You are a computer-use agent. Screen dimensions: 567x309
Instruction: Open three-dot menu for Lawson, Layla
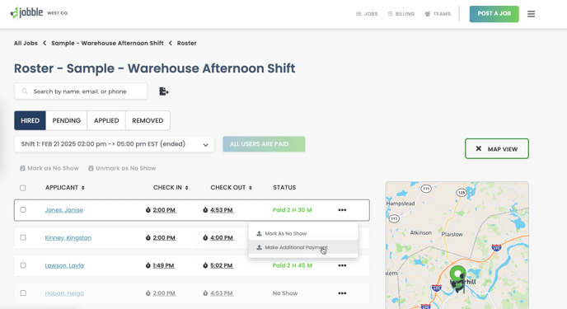(x=342, y=265)
